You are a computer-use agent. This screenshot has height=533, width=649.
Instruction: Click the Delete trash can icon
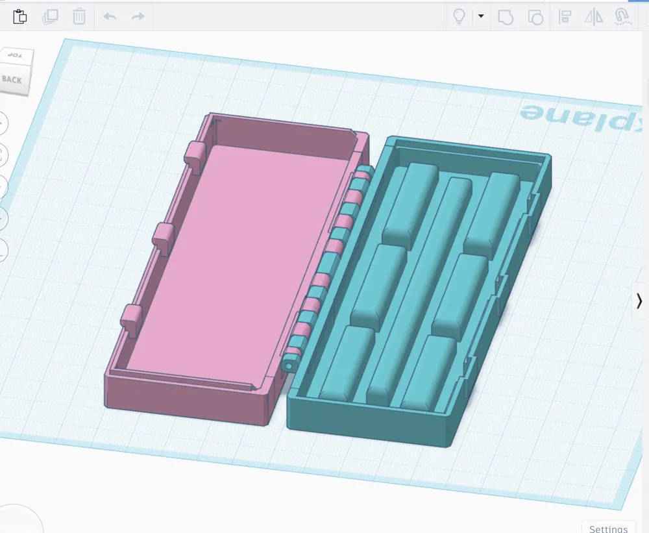point(79,17)
